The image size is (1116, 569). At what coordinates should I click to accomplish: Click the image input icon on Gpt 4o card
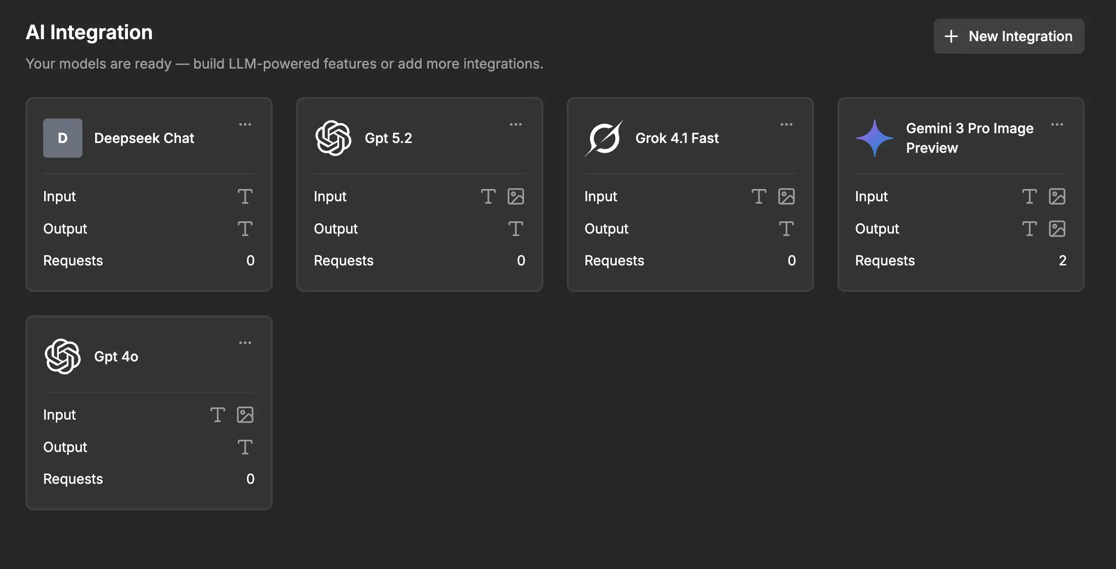[245, 414]
